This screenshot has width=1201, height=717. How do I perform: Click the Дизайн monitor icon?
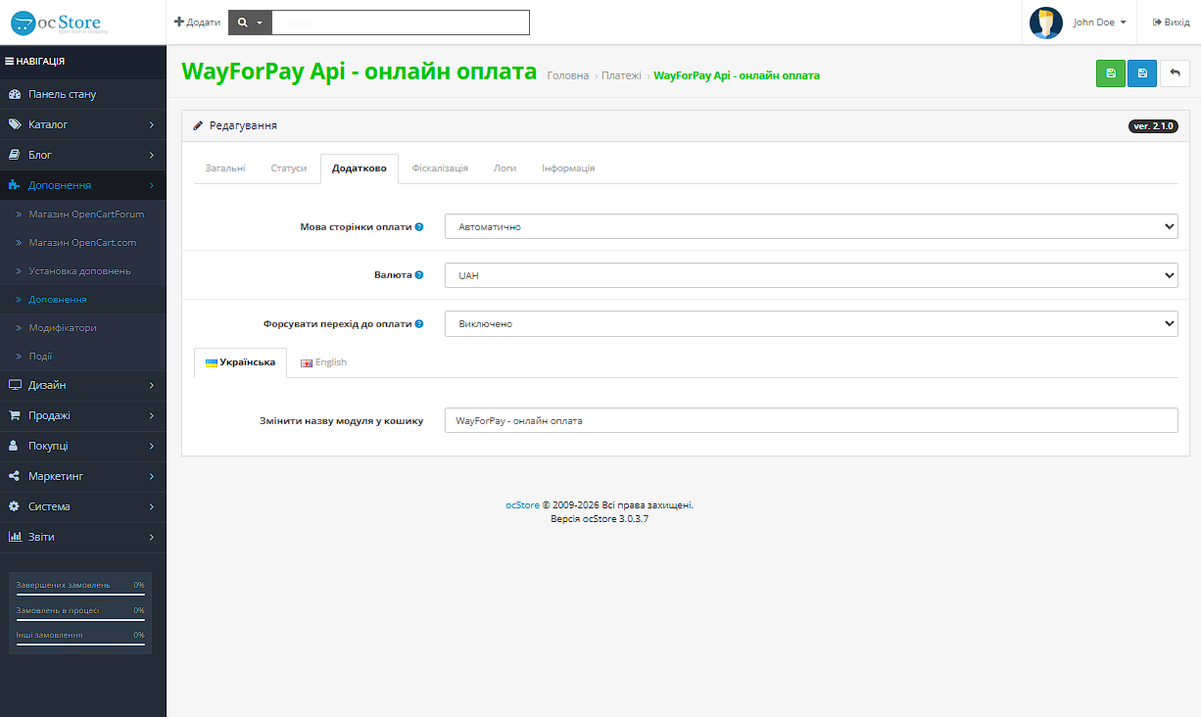click(15, 385)
